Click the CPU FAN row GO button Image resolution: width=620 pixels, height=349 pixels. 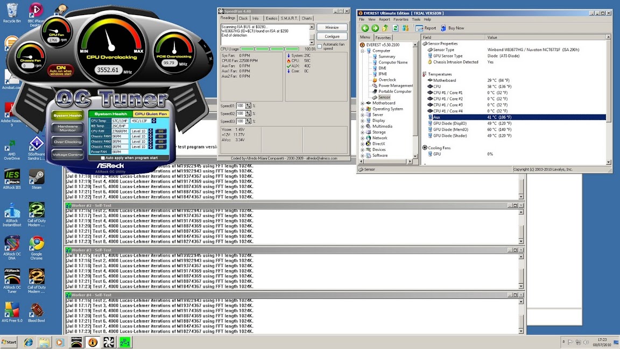(x=160, y=131)
